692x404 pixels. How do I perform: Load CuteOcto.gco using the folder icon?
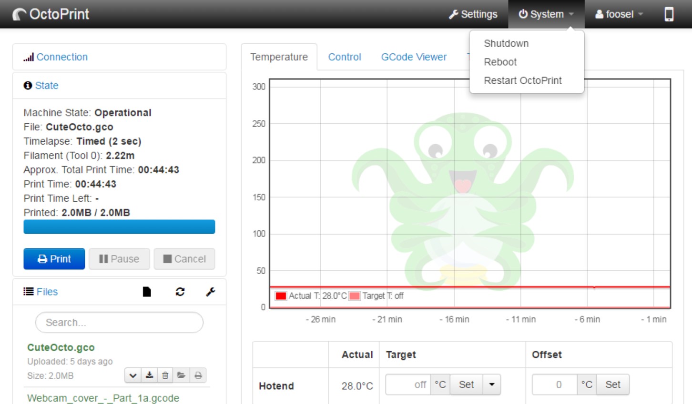point(181,375)
